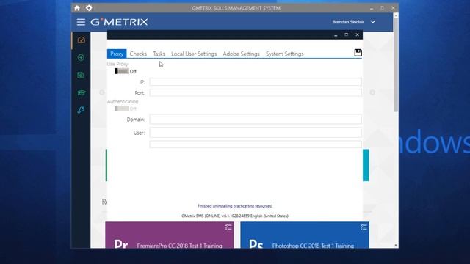Viewport: 470px width, 264px height.
Task: Open the list icon on Photoshop card
Action: point(364,227)
